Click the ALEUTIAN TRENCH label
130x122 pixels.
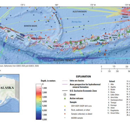click(x=63, y=60)
